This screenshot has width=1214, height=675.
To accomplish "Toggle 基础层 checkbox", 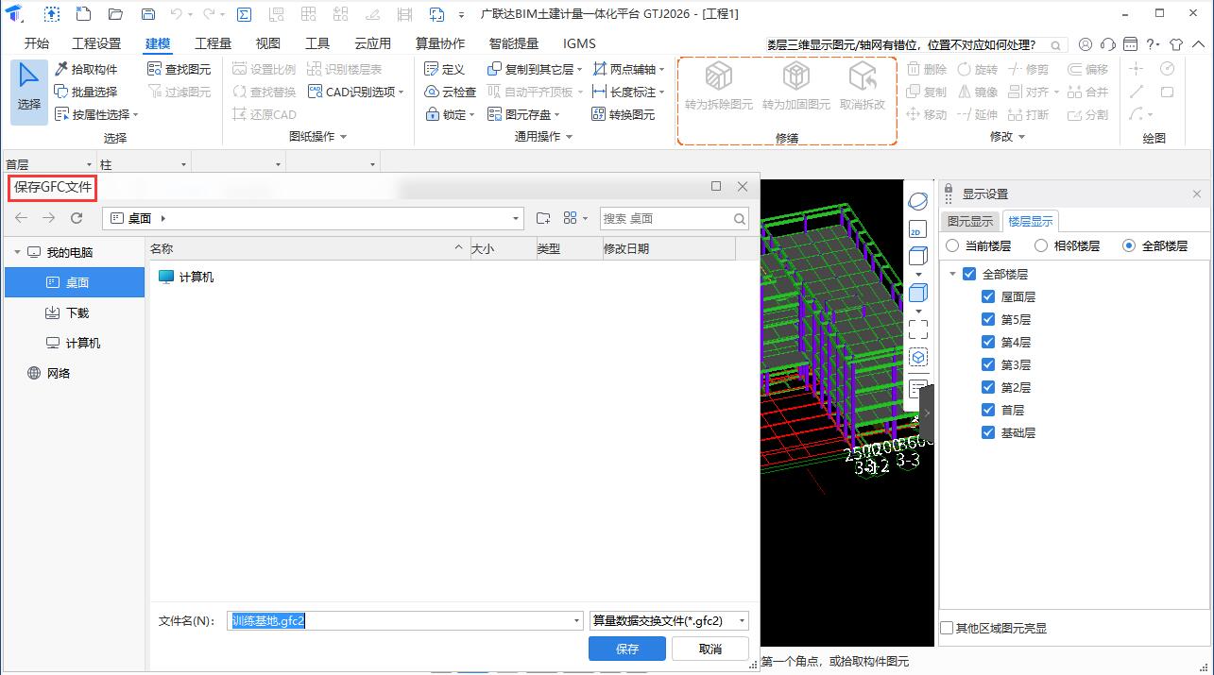I will (988, 432).
